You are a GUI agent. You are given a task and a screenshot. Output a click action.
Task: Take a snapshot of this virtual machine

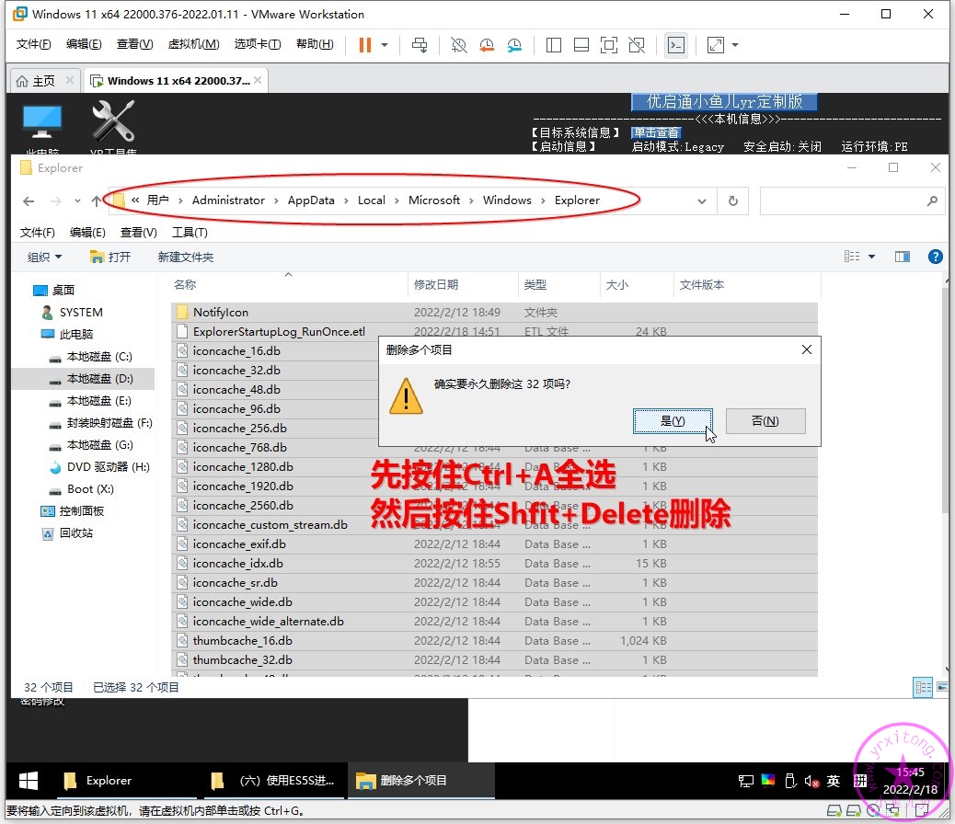[x=458, y=45]
